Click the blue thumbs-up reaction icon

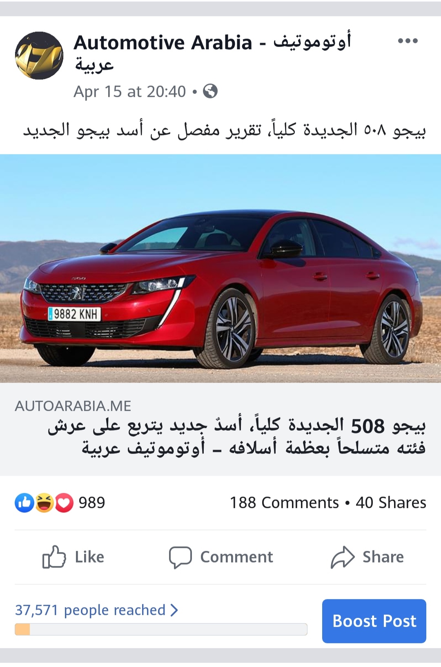(24, 502)
